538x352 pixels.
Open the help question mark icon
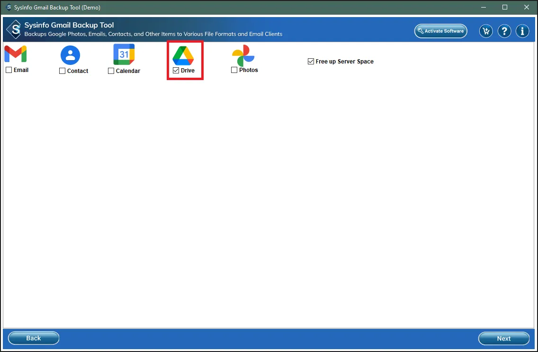coord(504,31)
